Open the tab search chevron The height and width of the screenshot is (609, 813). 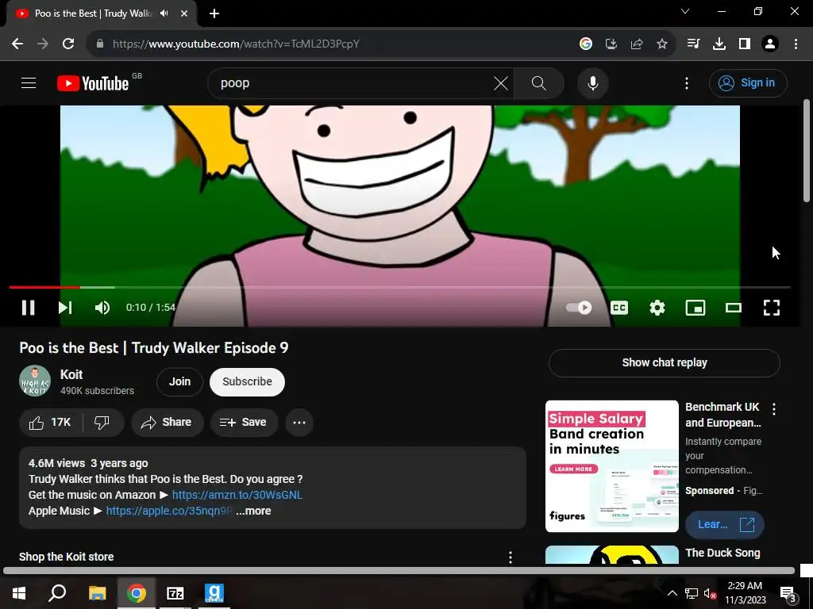tap(685, 11)
